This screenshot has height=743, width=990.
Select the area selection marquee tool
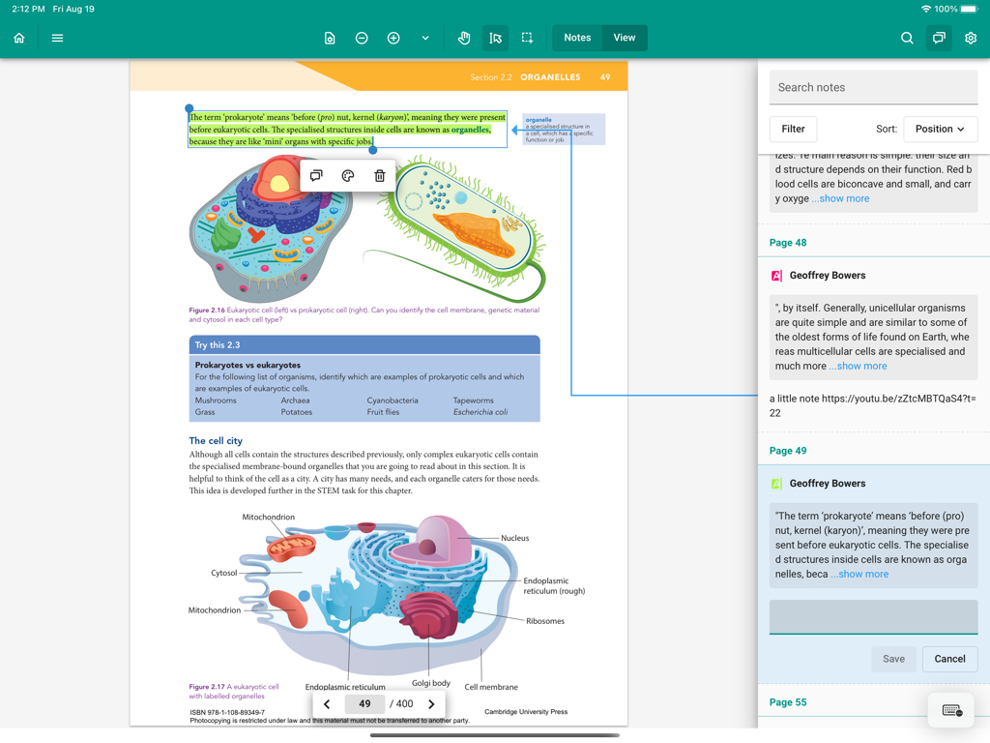click(527, 38)
